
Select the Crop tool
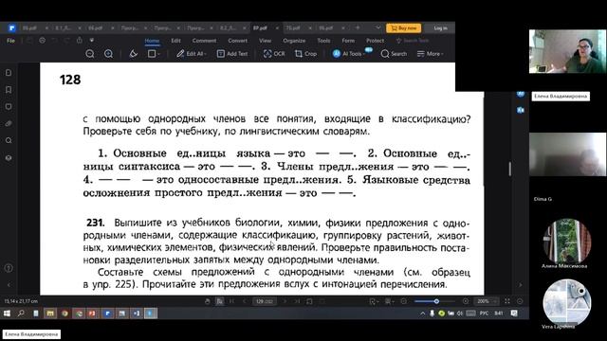(x=305, y=54)
